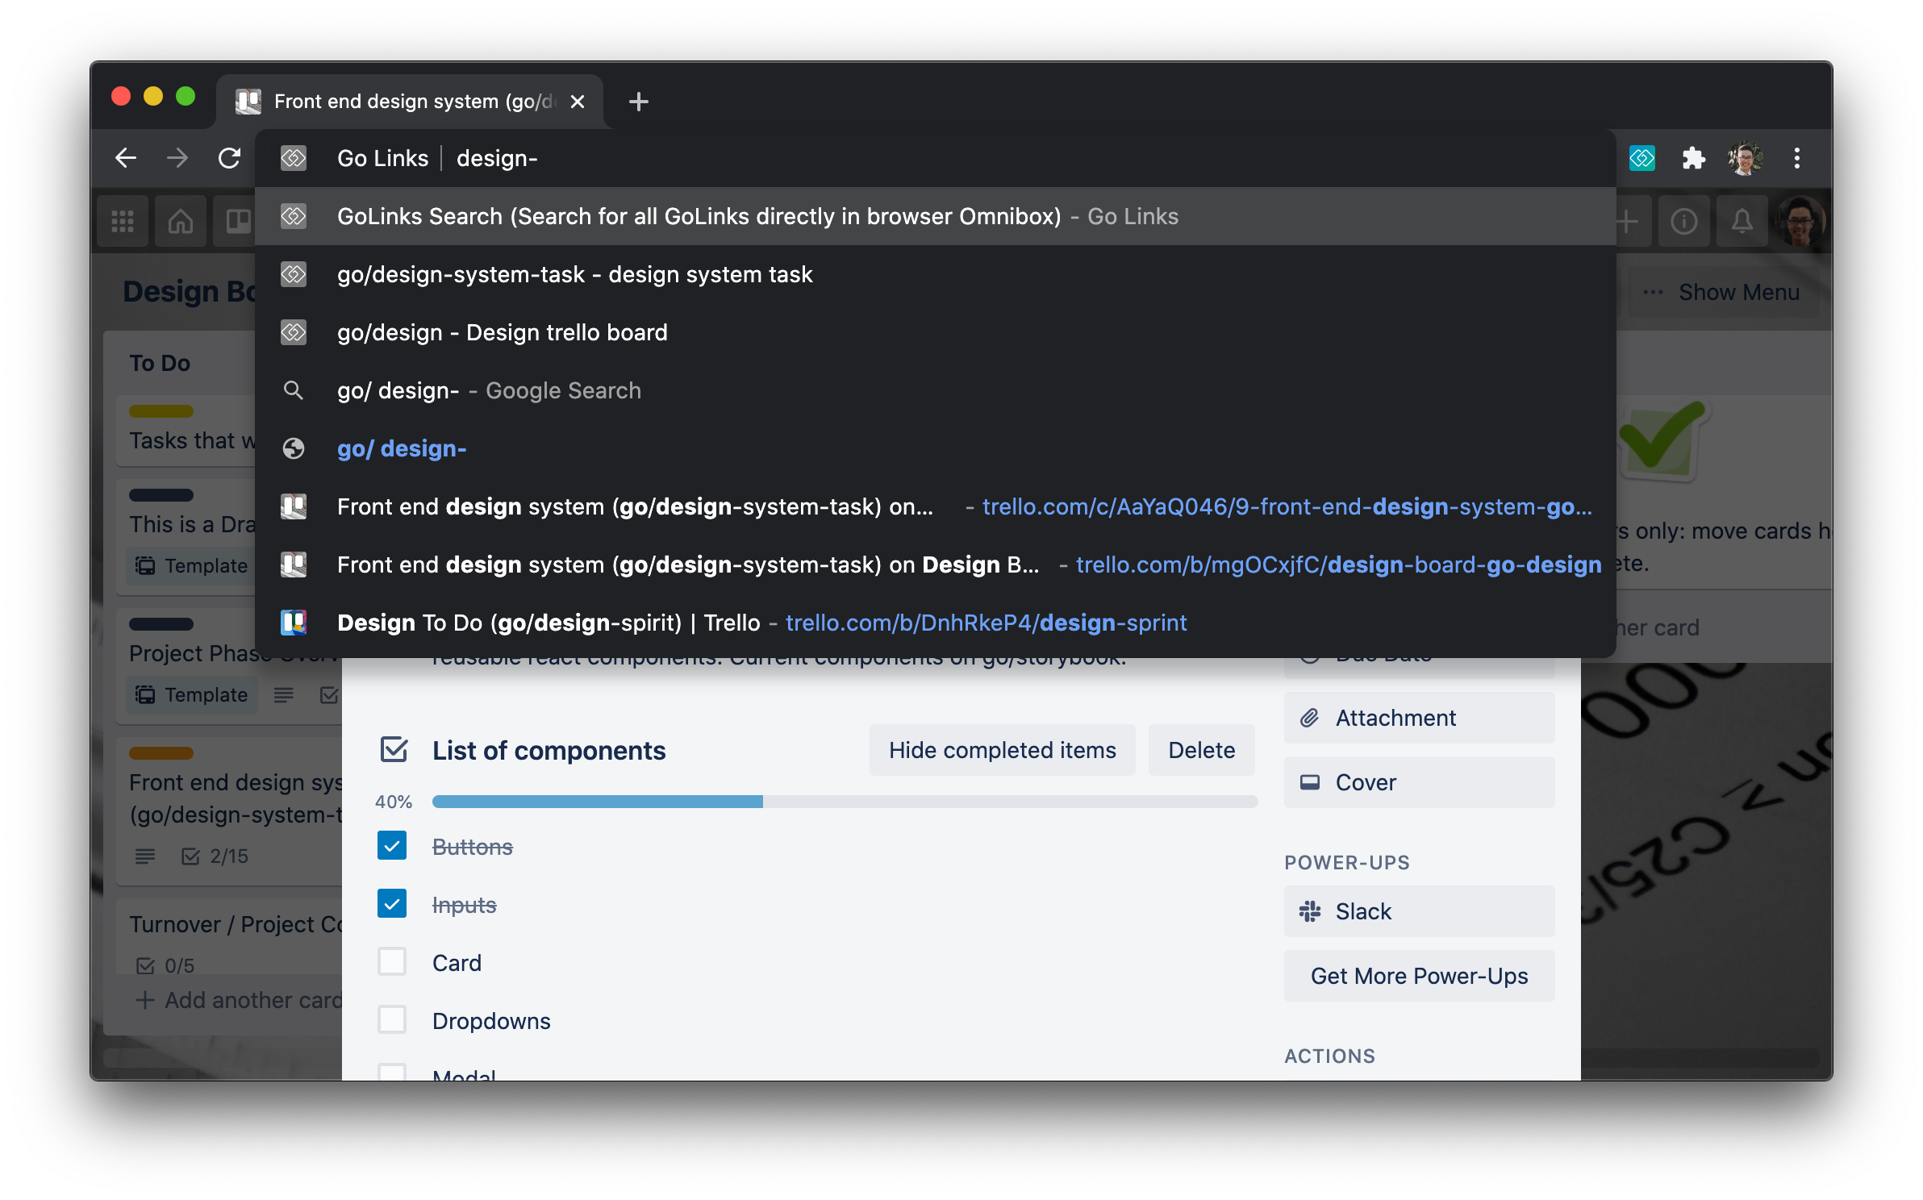Open the trello.com/c/AaYaQ046 card suggestion

pyautogui.click(x=936, y=506)
